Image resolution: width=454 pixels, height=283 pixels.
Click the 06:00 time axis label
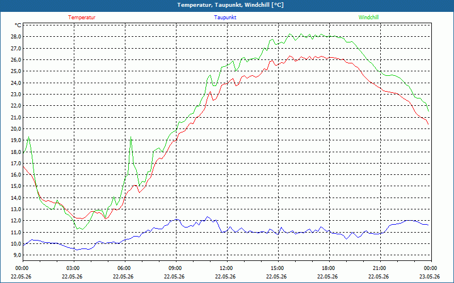(x=124, y=268)
